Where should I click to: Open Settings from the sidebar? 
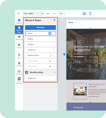coord(19,46)
